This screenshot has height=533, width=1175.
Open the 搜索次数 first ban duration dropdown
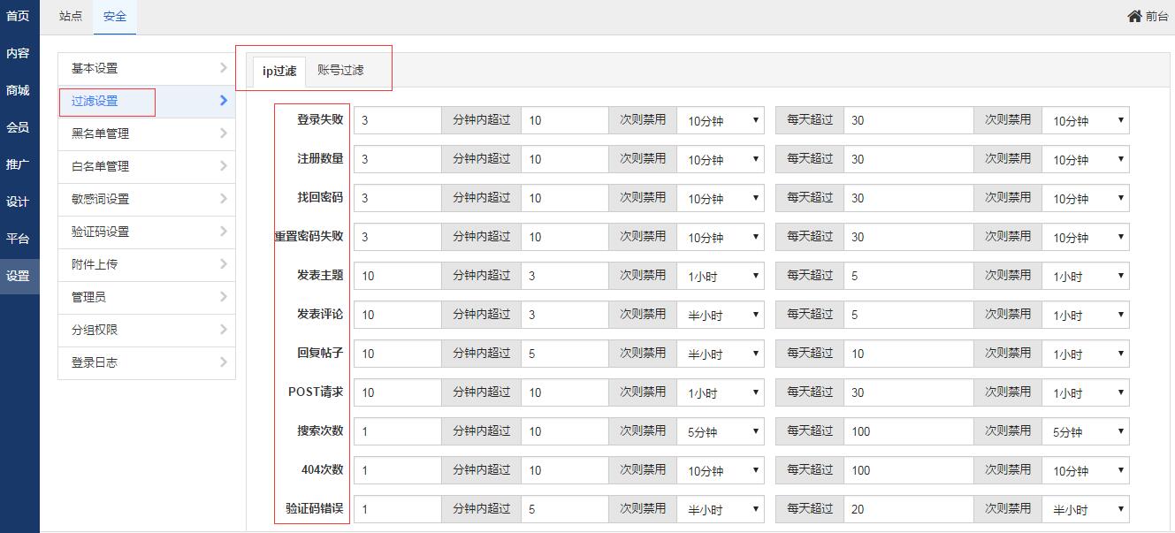tap(721, 431)
